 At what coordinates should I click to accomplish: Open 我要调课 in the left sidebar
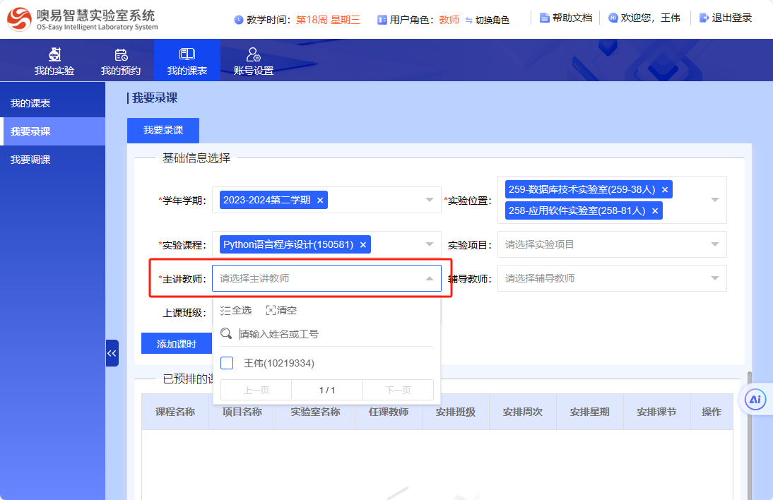(x=30, y=160)
